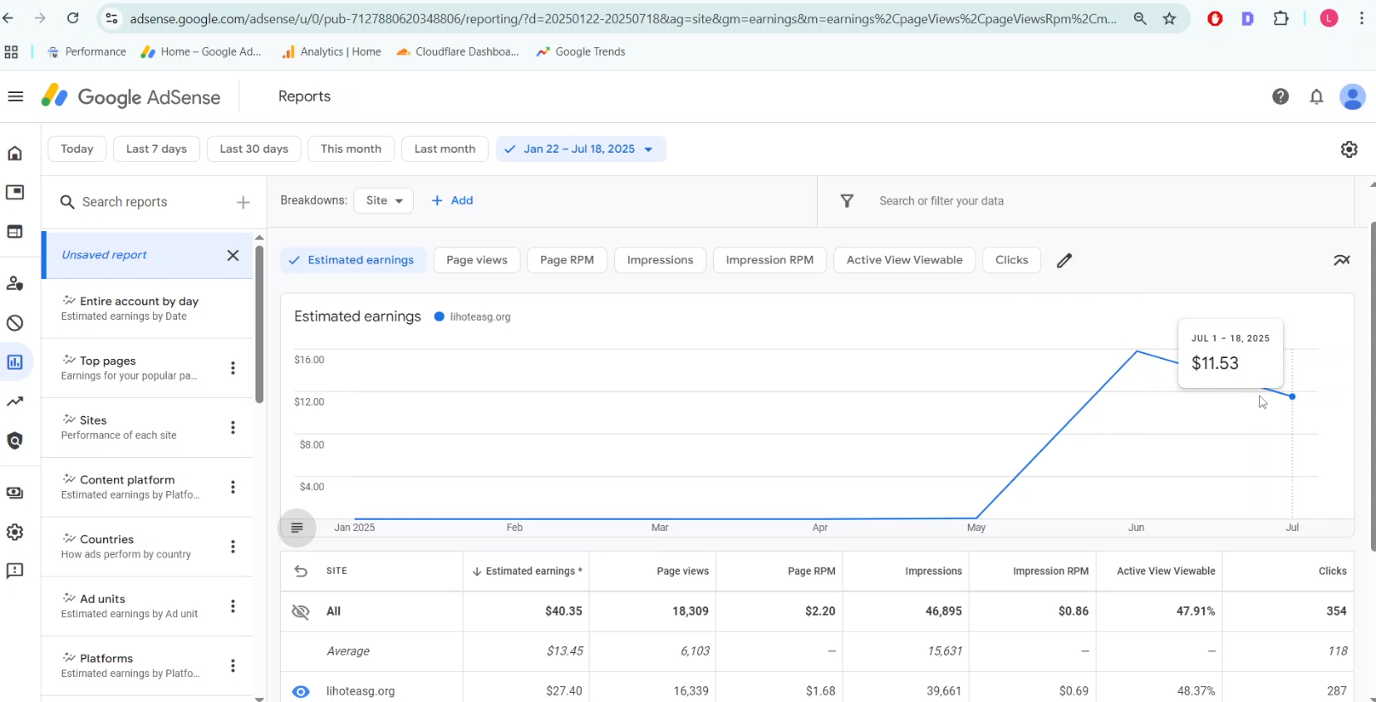Viewport: 1376px width, 702px height.
Task: Add another breakdown
Action: click(452, 200)
